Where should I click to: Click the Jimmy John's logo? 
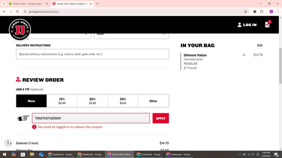pyautogui.click(x=20, y=30)
